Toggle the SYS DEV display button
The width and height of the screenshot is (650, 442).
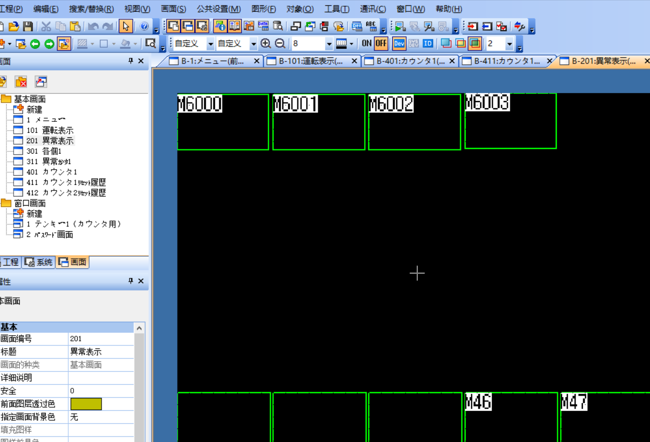414,44
